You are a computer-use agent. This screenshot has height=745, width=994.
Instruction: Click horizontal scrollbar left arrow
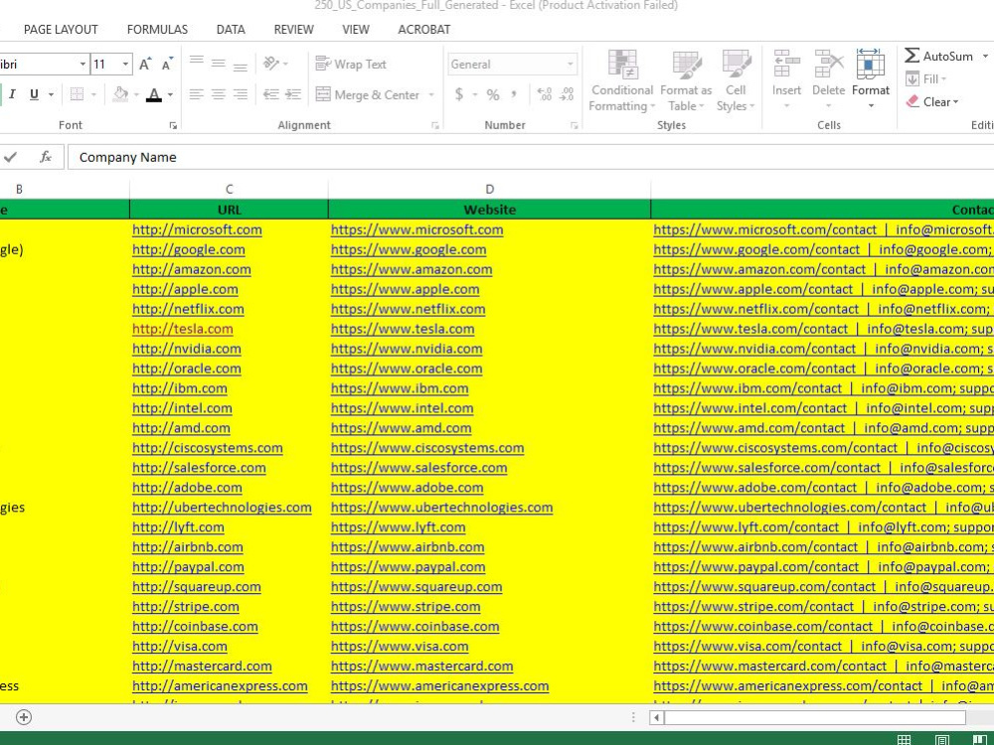(x=657, y=718)
